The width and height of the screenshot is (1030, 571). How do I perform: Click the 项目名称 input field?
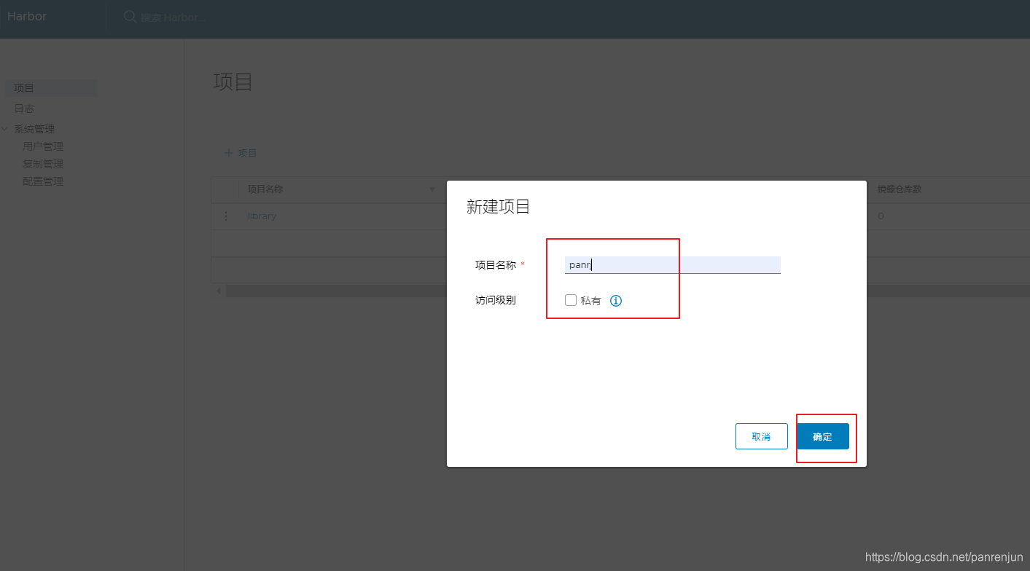click(673, 265)
